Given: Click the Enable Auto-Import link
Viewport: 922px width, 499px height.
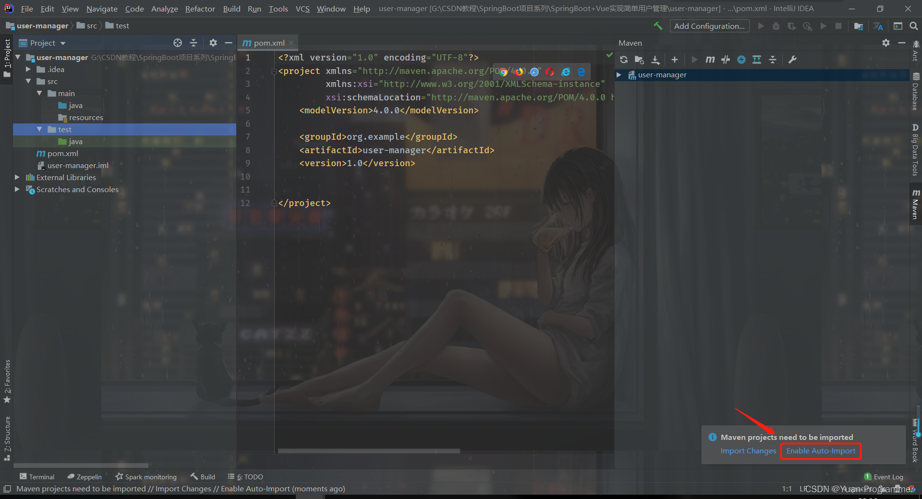Looking at the screenshot, I should [x=821, y=451].
